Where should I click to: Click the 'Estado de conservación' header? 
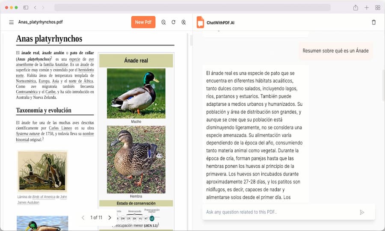click(136, 203)
